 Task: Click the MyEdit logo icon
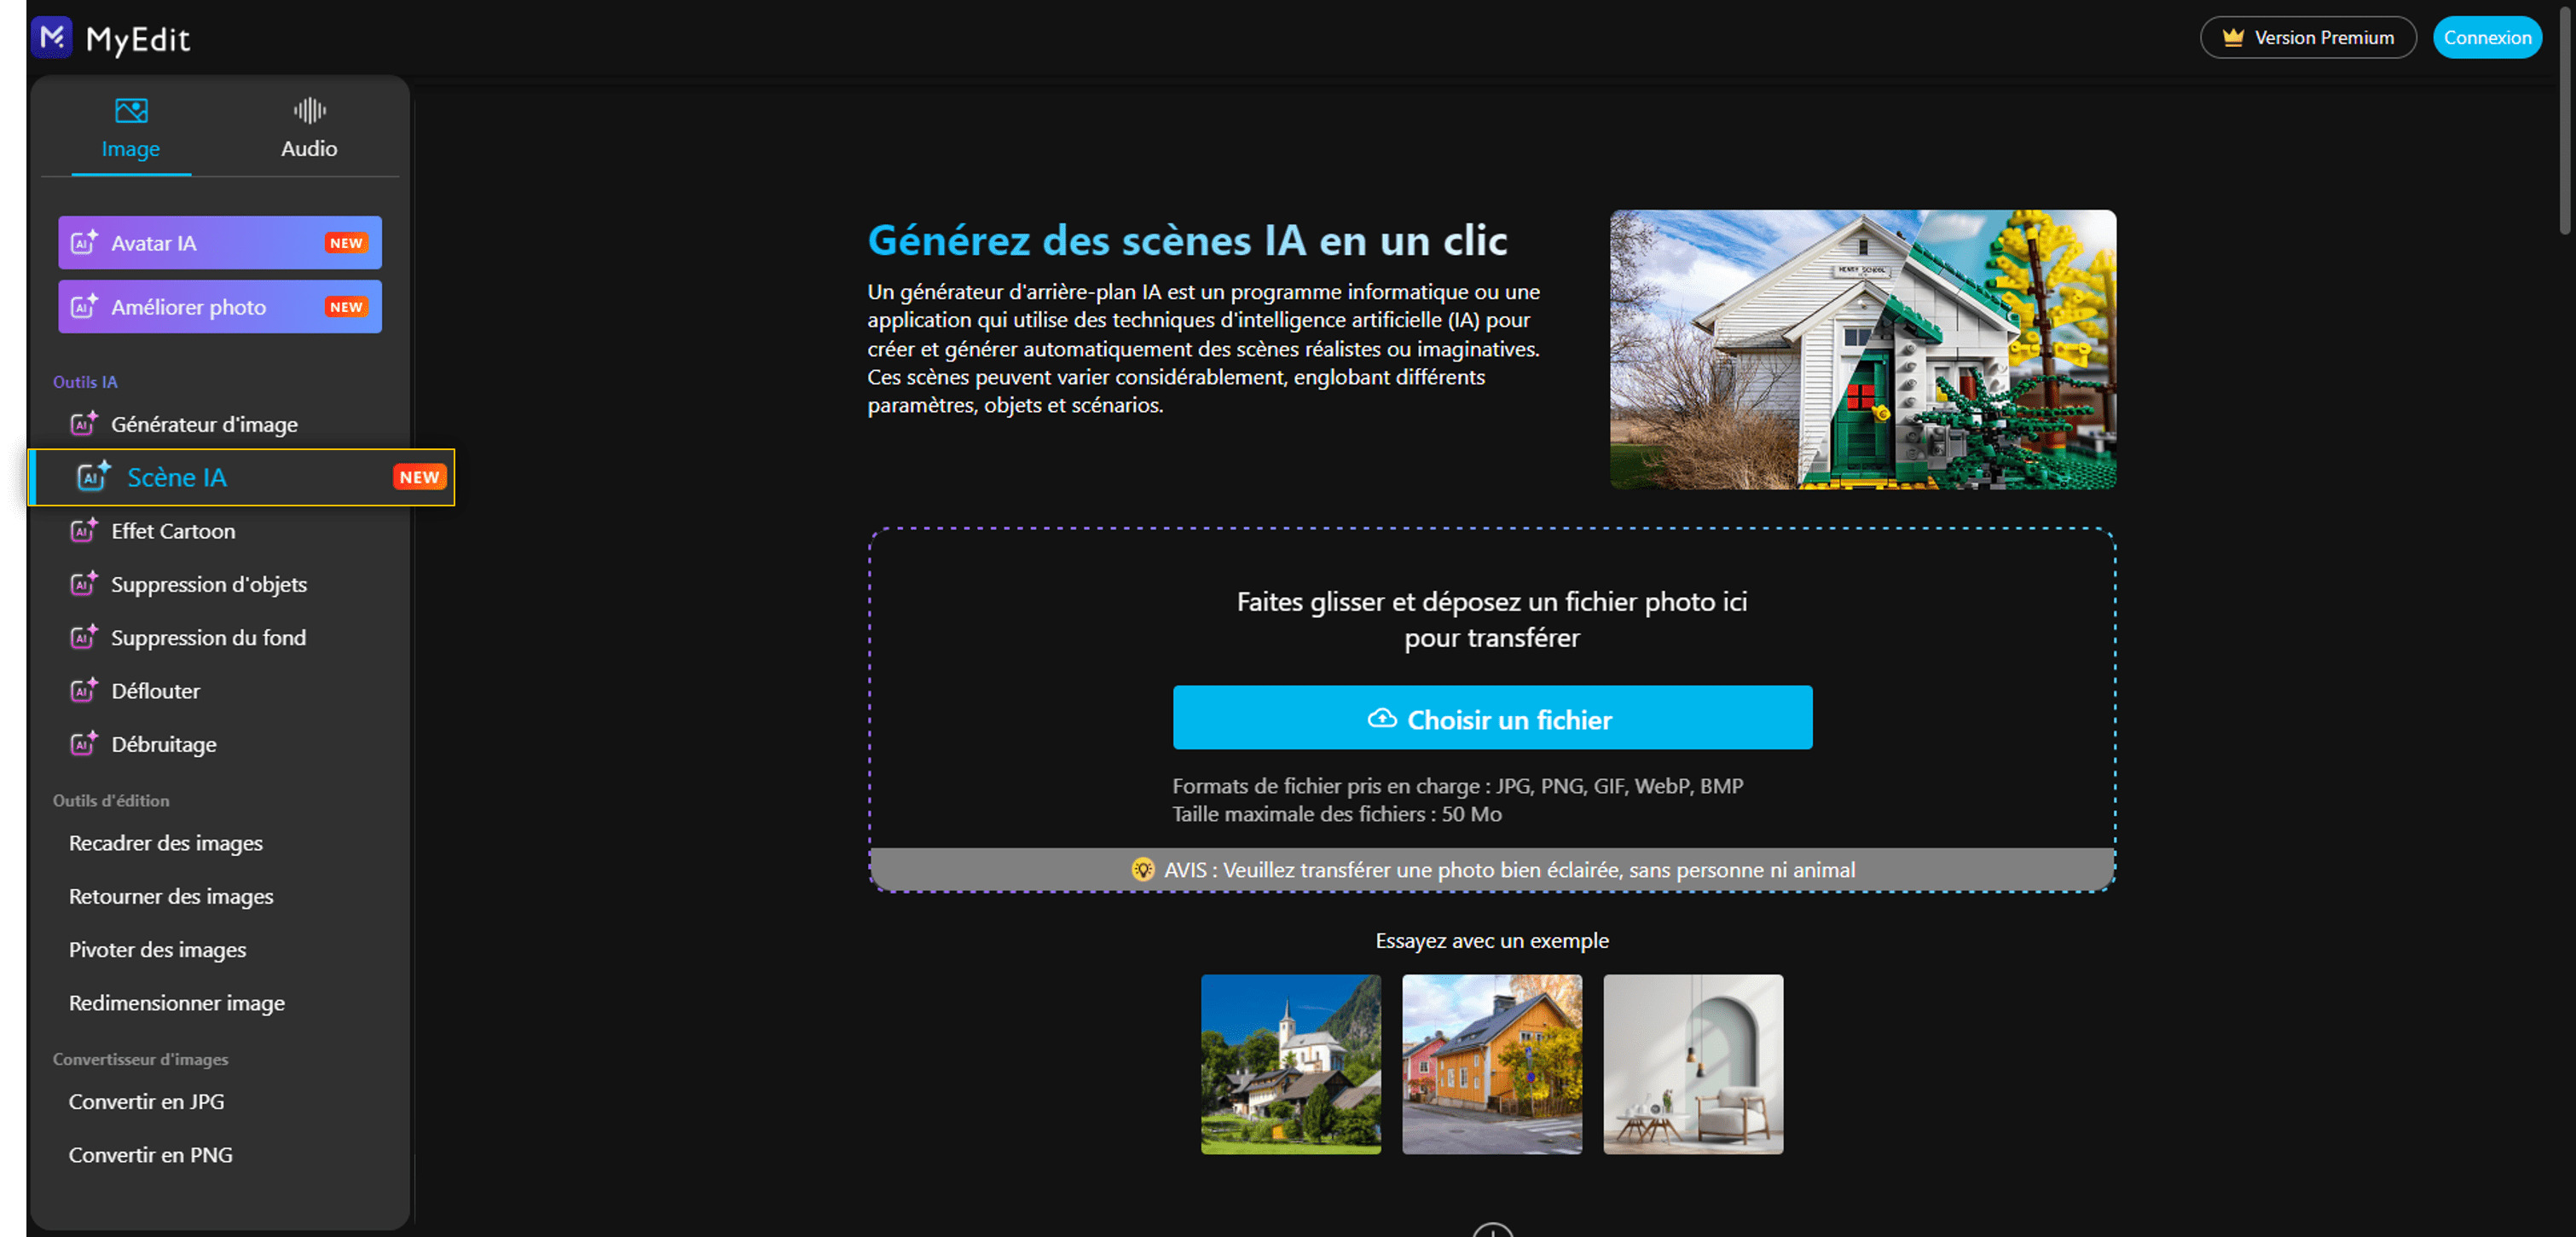point(52,38)
